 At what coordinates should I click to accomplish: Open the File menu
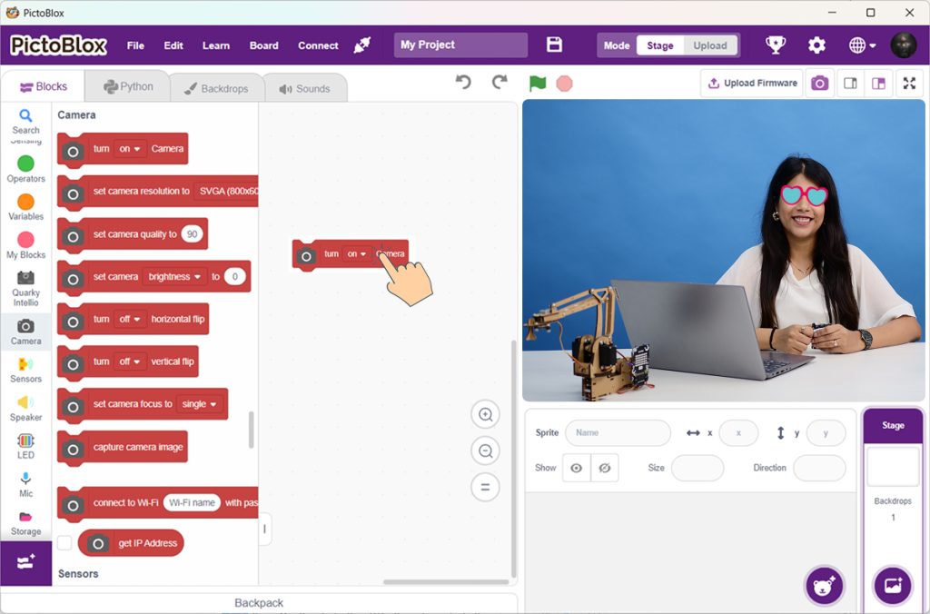pyautogui.click(x=135, y=45)
